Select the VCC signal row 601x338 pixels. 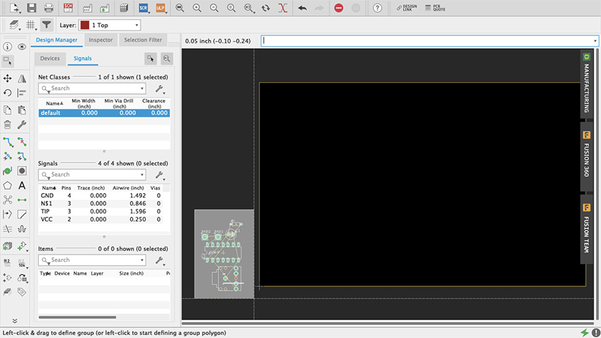point(100,220)
